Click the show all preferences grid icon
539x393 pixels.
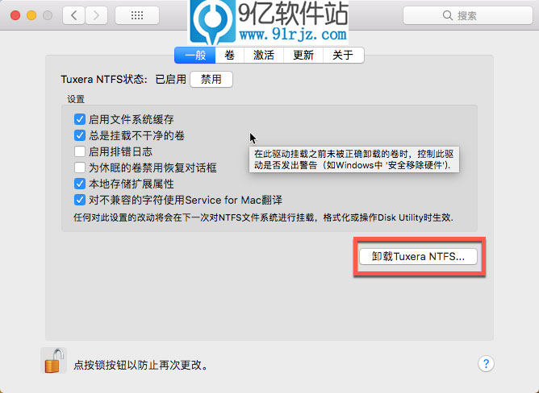click(137, 15)
